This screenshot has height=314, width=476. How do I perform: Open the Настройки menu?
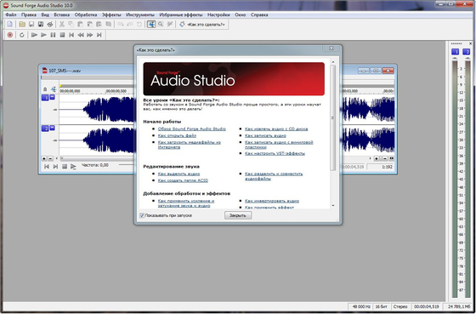click(x=218, y=14)
